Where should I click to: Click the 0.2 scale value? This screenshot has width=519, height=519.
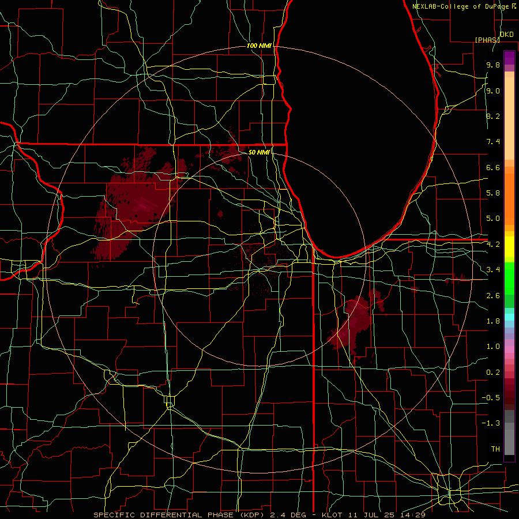[493, 373]
